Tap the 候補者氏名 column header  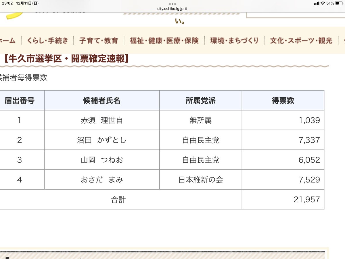click(x=102, y=100)
